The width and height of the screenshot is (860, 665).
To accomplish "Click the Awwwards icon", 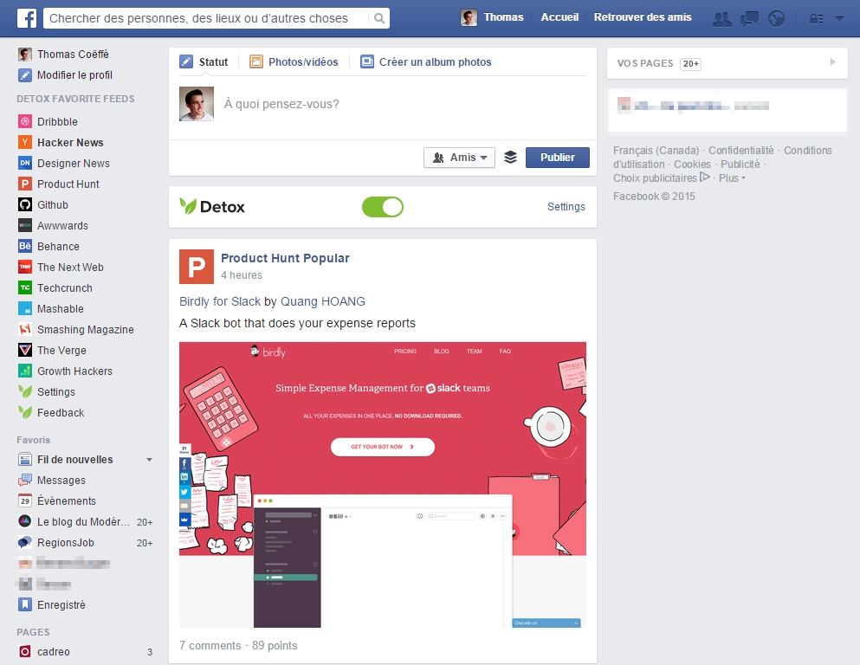I will tap(25, 225).
